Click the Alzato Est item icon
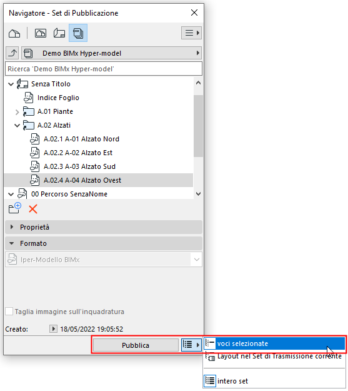348x391 pixels. (x=34, y=153)
